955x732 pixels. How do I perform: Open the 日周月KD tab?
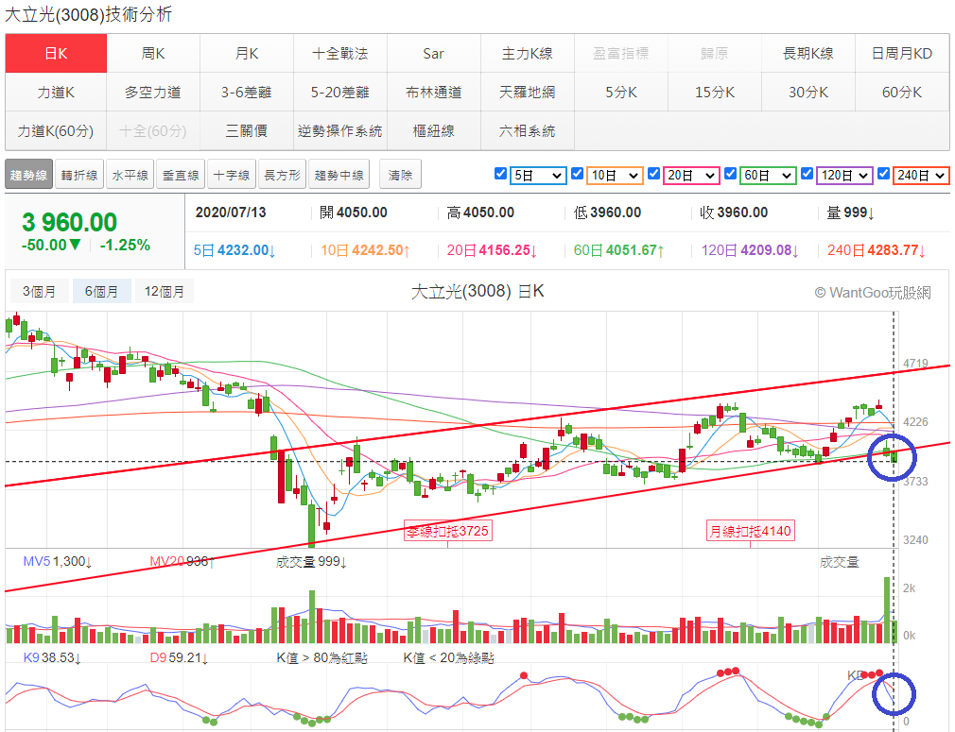(x=902, y=54)
